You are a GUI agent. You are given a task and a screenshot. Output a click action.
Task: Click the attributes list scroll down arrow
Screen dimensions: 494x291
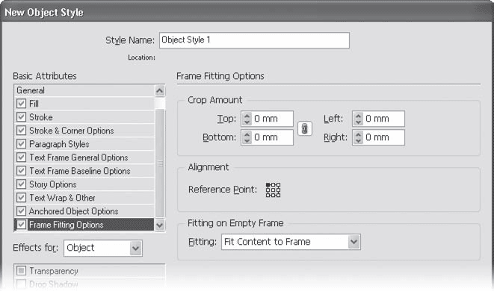pyautogui.click(x=160, y=225)
